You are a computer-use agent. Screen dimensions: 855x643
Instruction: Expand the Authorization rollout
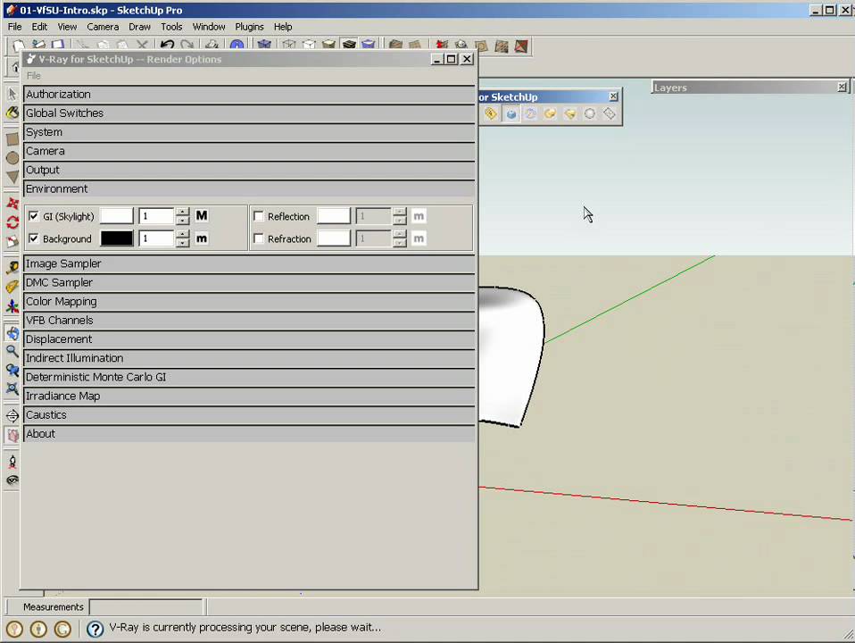coord(249,95)
